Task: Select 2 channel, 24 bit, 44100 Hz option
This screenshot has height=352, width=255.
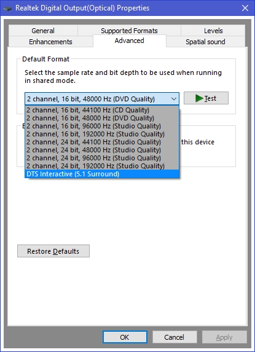Action: tap(102, 142)
